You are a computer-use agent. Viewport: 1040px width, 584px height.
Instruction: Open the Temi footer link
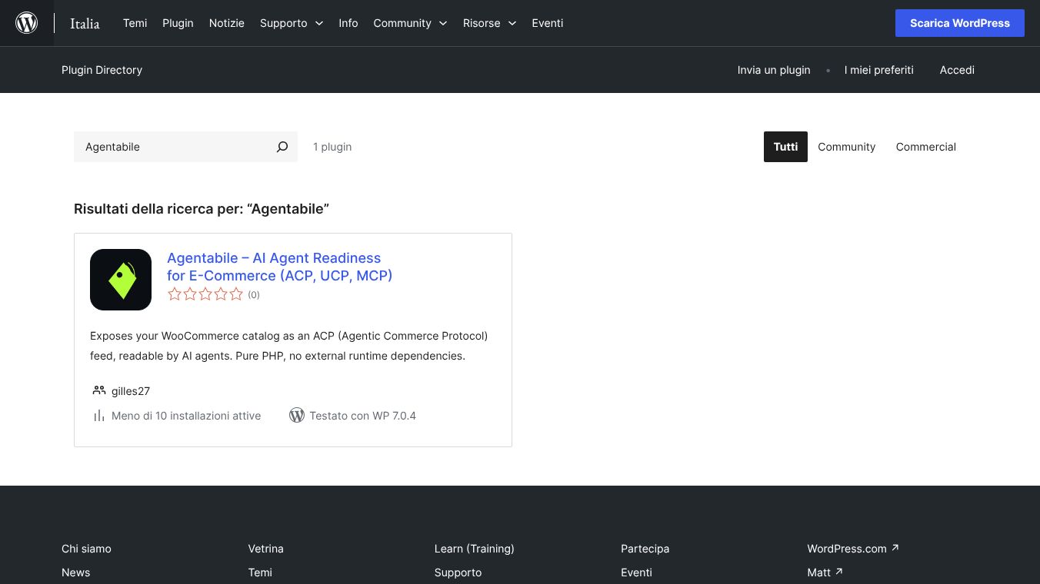(260, 572)
